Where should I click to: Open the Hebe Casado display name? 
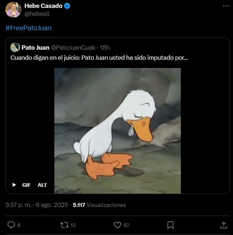coord(43,6)
